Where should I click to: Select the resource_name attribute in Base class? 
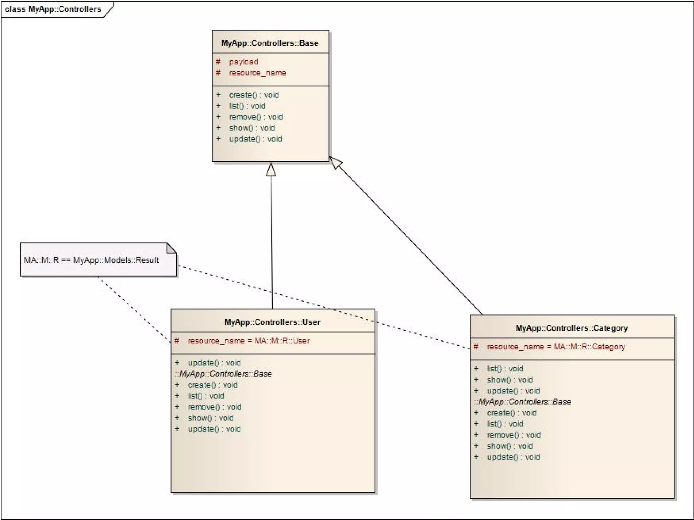257,73
